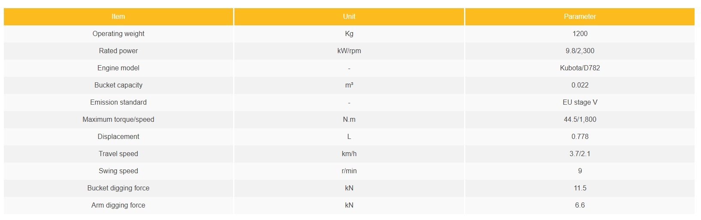The height and width of the screenshot is (220, 701).
Task: Click the m³ unit cell
Action: coord(349,85)
